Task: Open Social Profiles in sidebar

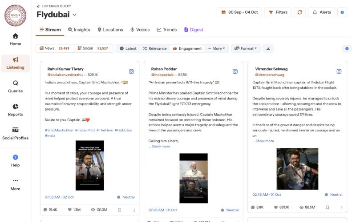Action: click(15, 134)
